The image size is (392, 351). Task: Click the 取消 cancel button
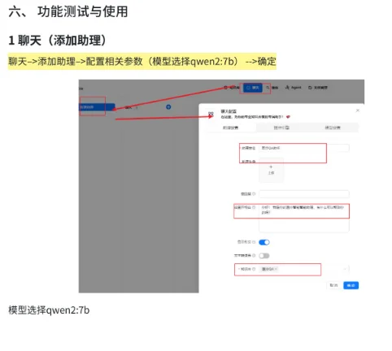(x=333, y=285)
